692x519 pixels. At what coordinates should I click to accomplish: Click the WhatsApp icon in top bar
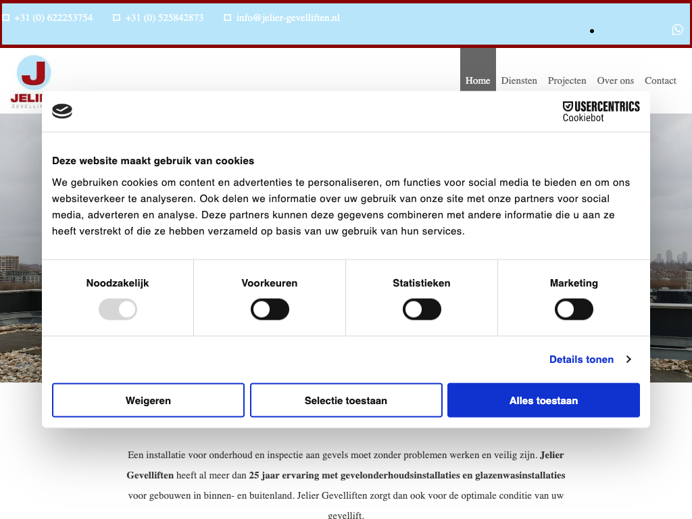tap(677, 30)
